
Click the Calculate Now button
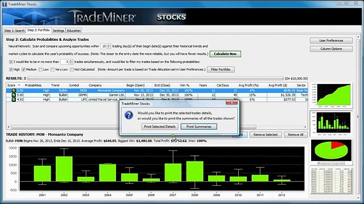coord(225,54)
